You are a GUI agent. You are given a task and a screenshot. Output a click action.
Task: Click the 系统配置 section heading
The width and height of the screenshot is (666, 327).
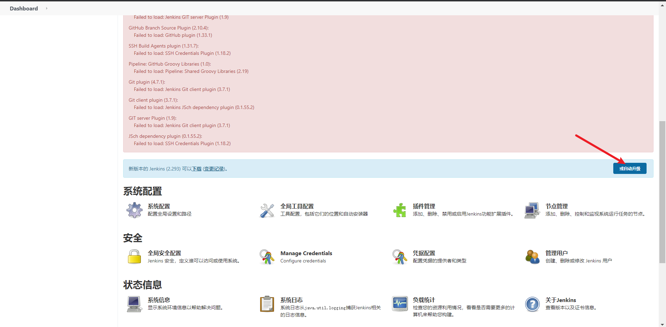[143, 191]
